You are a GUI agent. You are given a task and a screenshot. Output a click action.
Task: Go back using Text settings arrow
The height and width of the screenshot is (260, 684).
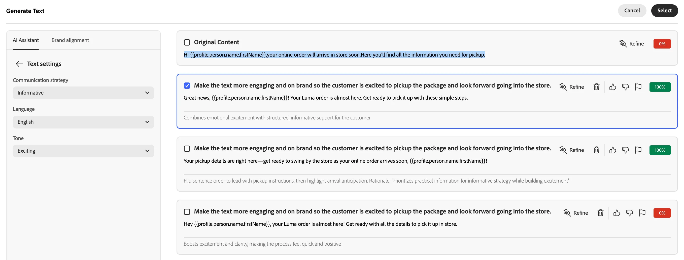(19, 64)
